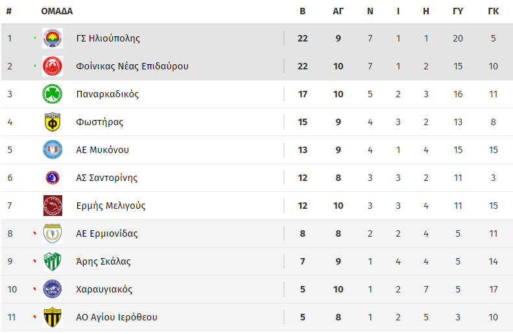Click the ΑΟ Αγίου Ιεροθέου striped shield
Image resolution: width=513 pixels, height=334 pixels.
[53, 317]
